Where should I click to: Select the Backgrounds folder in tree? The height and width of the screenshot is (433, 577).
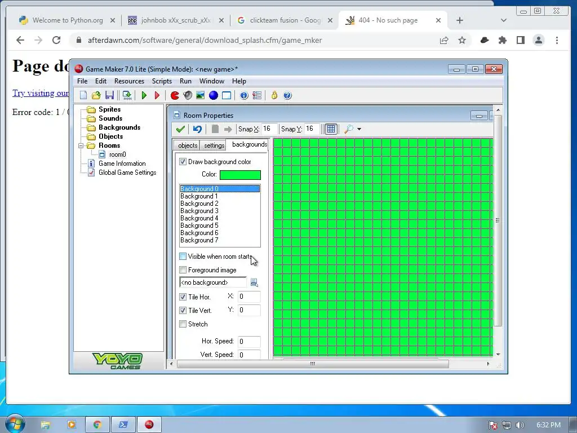click(x=119, y=127)
